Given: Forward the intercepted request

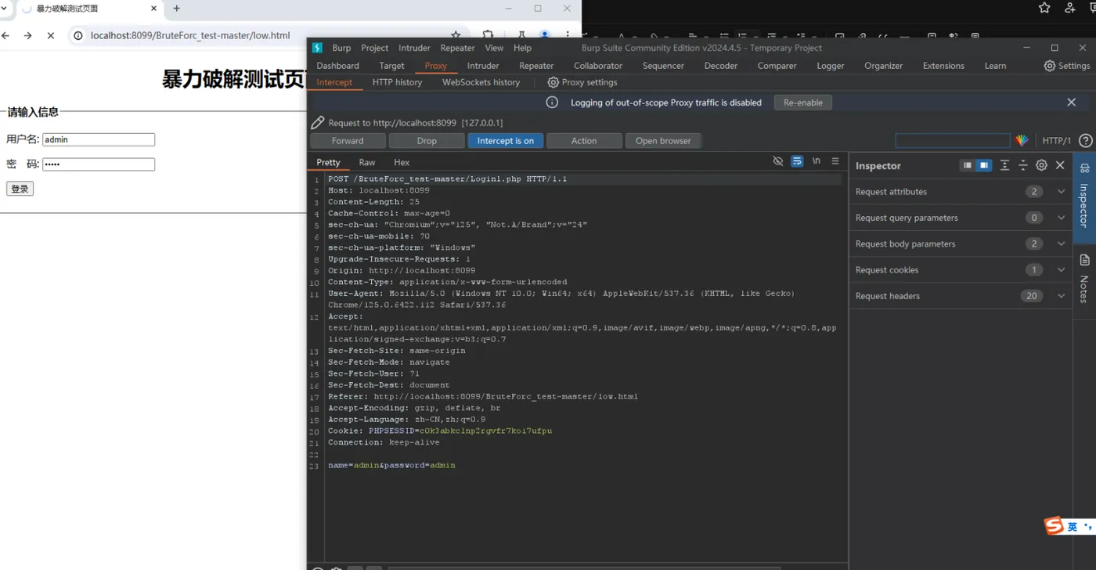Looking at the screenshot, I should pos(348,141).
